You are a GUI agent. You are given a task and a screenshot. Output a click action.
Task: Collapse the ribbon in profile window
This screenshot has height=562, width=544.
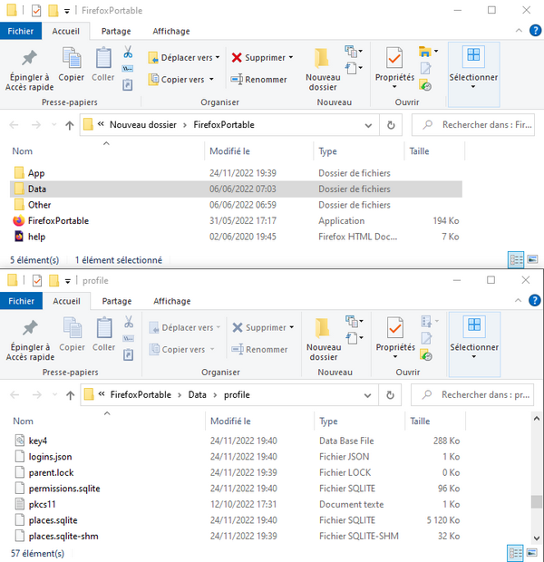(518, 301)
